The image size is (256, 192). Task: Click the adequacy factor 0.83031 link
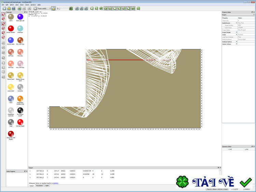pos(56,183)
